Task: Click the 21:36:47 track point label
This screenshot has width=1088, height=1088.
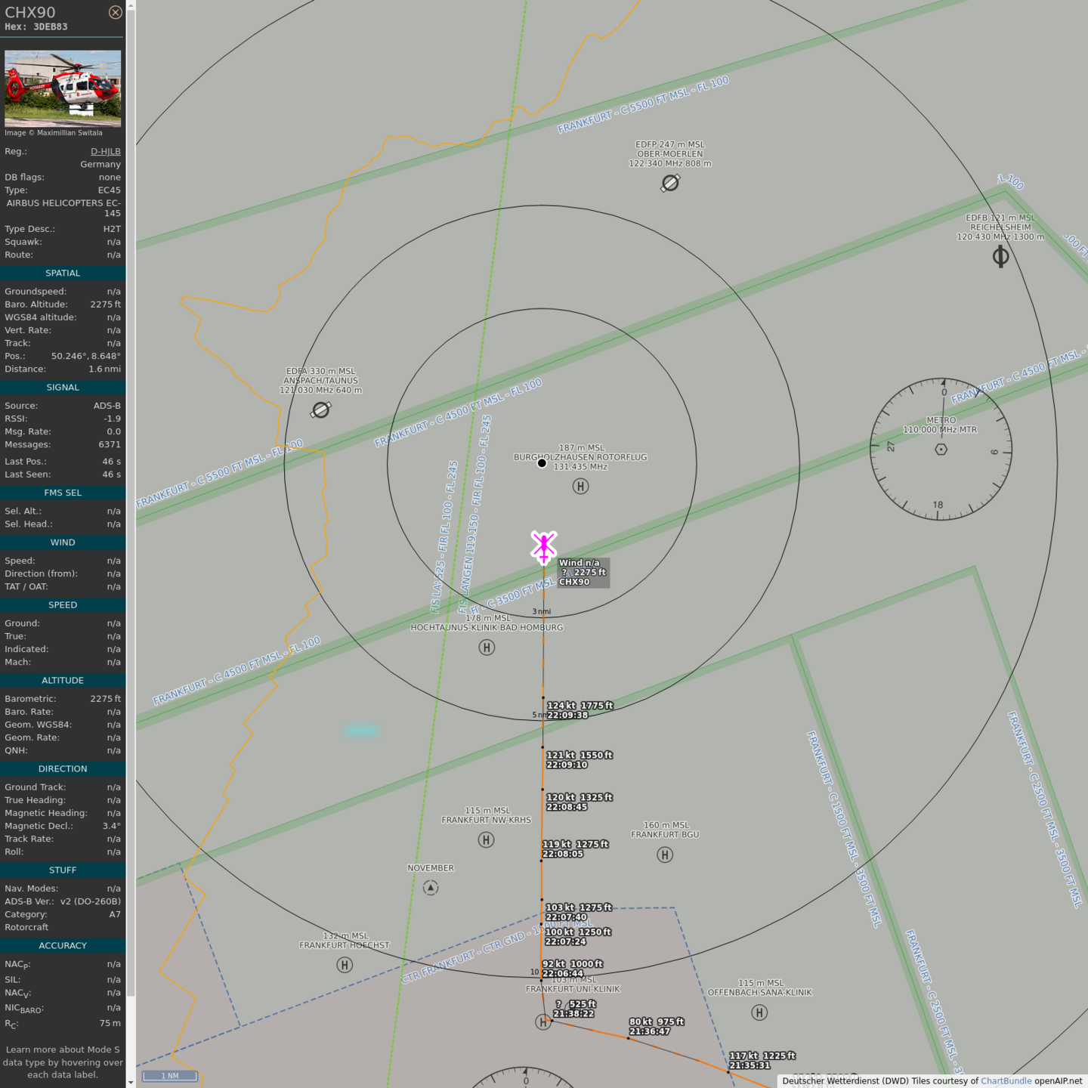Action: pyautogui.click(x=650, y=1031)
